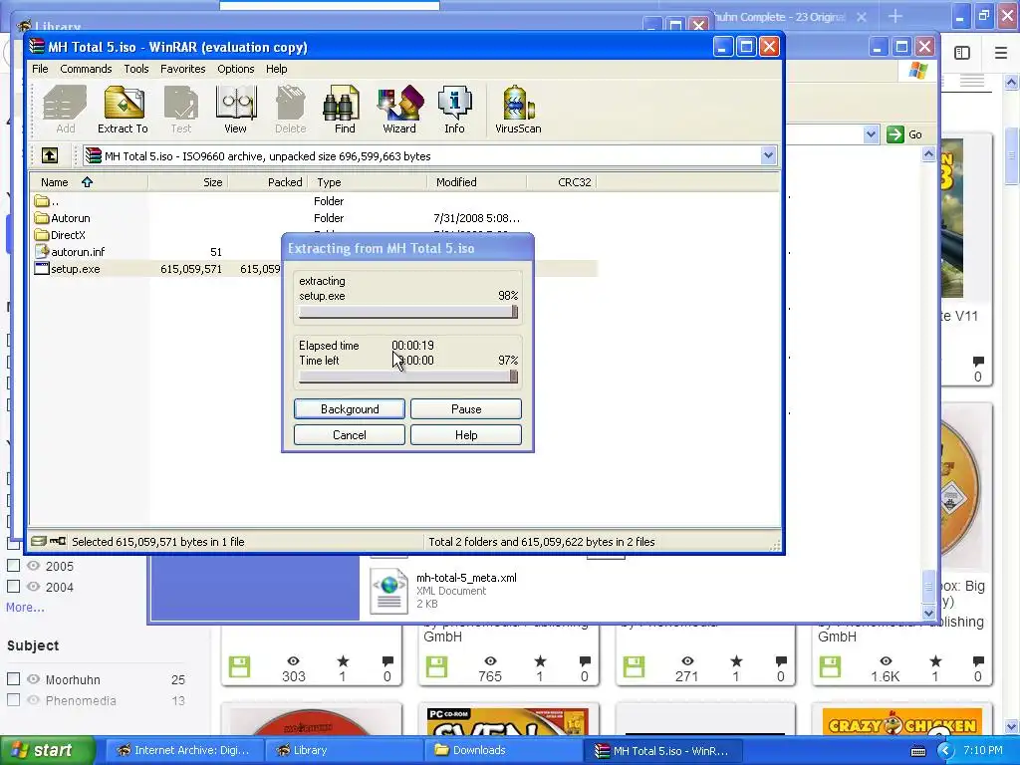Click the Library taskbar button

(x=343, y=750)
